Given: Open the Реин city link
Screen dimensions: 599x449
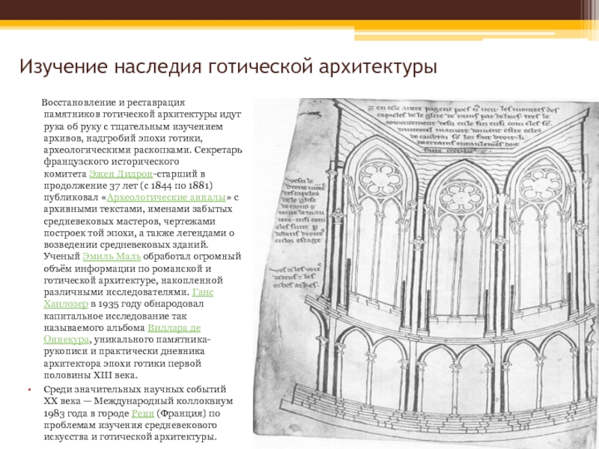Looking at the screenshot, I should [141, 412].
